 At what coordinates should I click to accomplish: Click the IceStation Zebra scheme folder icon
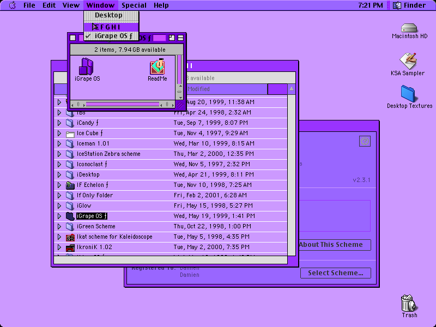click(70, 154)
